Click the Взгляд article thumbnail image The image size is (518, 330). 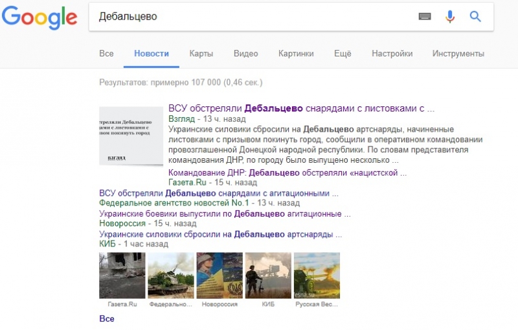point(131,136)
